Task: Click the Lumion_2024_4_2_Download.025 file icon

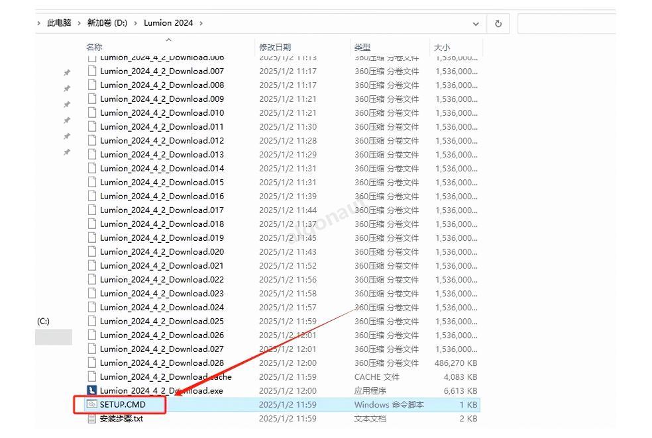Action: pyautogui.click(x=92, y=321)
